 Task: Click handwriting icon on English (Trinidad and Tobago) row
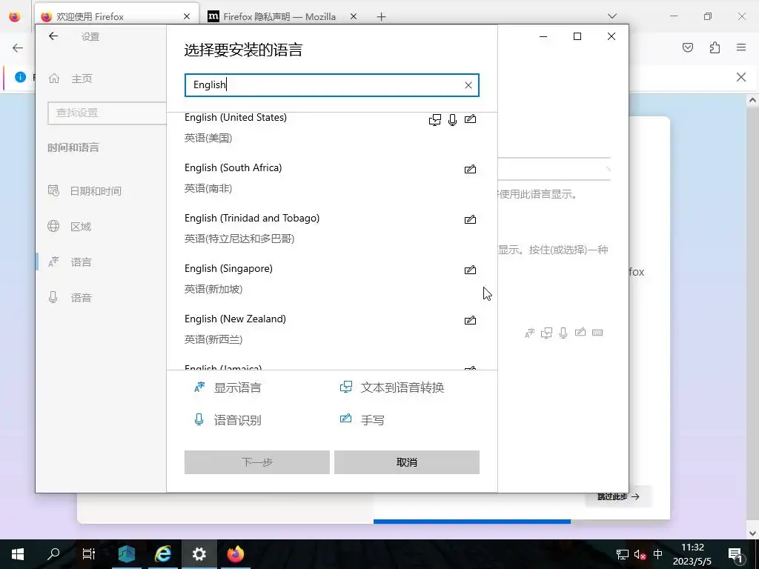click(x=470, y=219)
